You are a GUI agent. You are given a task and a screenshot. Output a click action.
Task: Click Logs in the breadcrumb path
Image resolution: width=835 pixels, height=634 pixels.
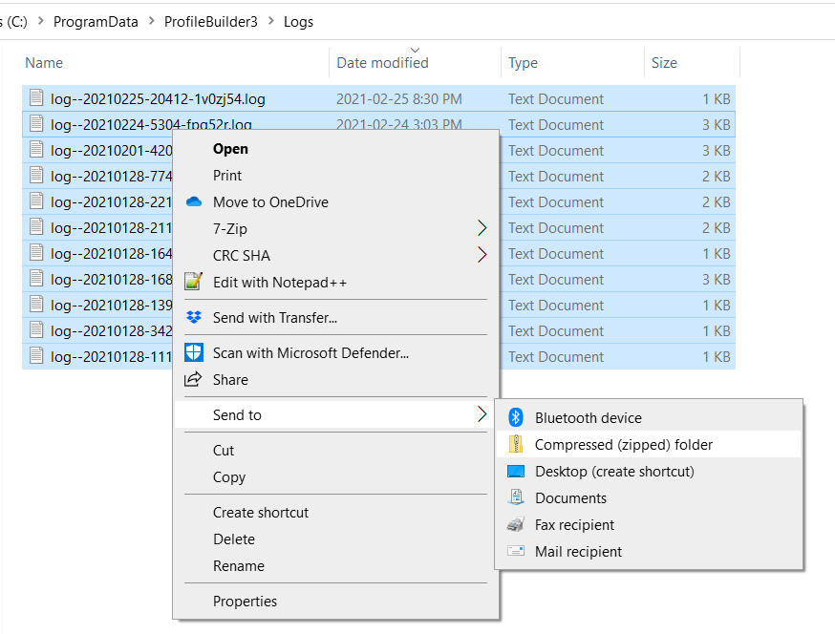(x=298, y=21)
